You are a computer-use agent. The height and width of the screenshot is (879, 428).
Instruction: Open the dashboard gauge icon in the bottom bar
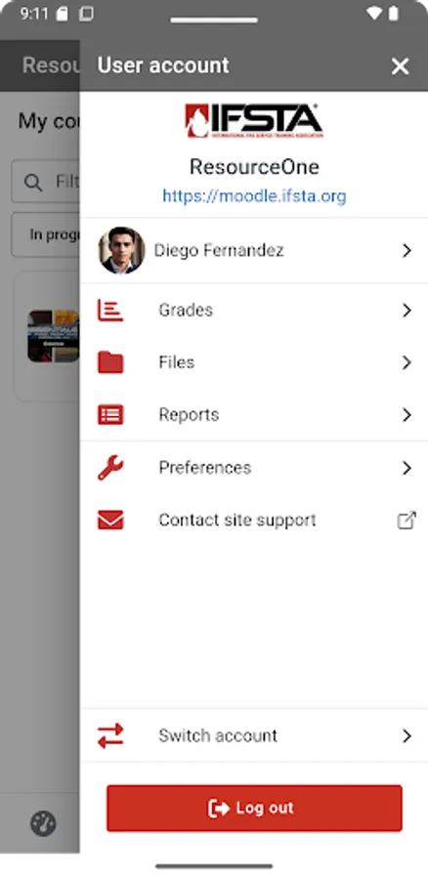43,823
